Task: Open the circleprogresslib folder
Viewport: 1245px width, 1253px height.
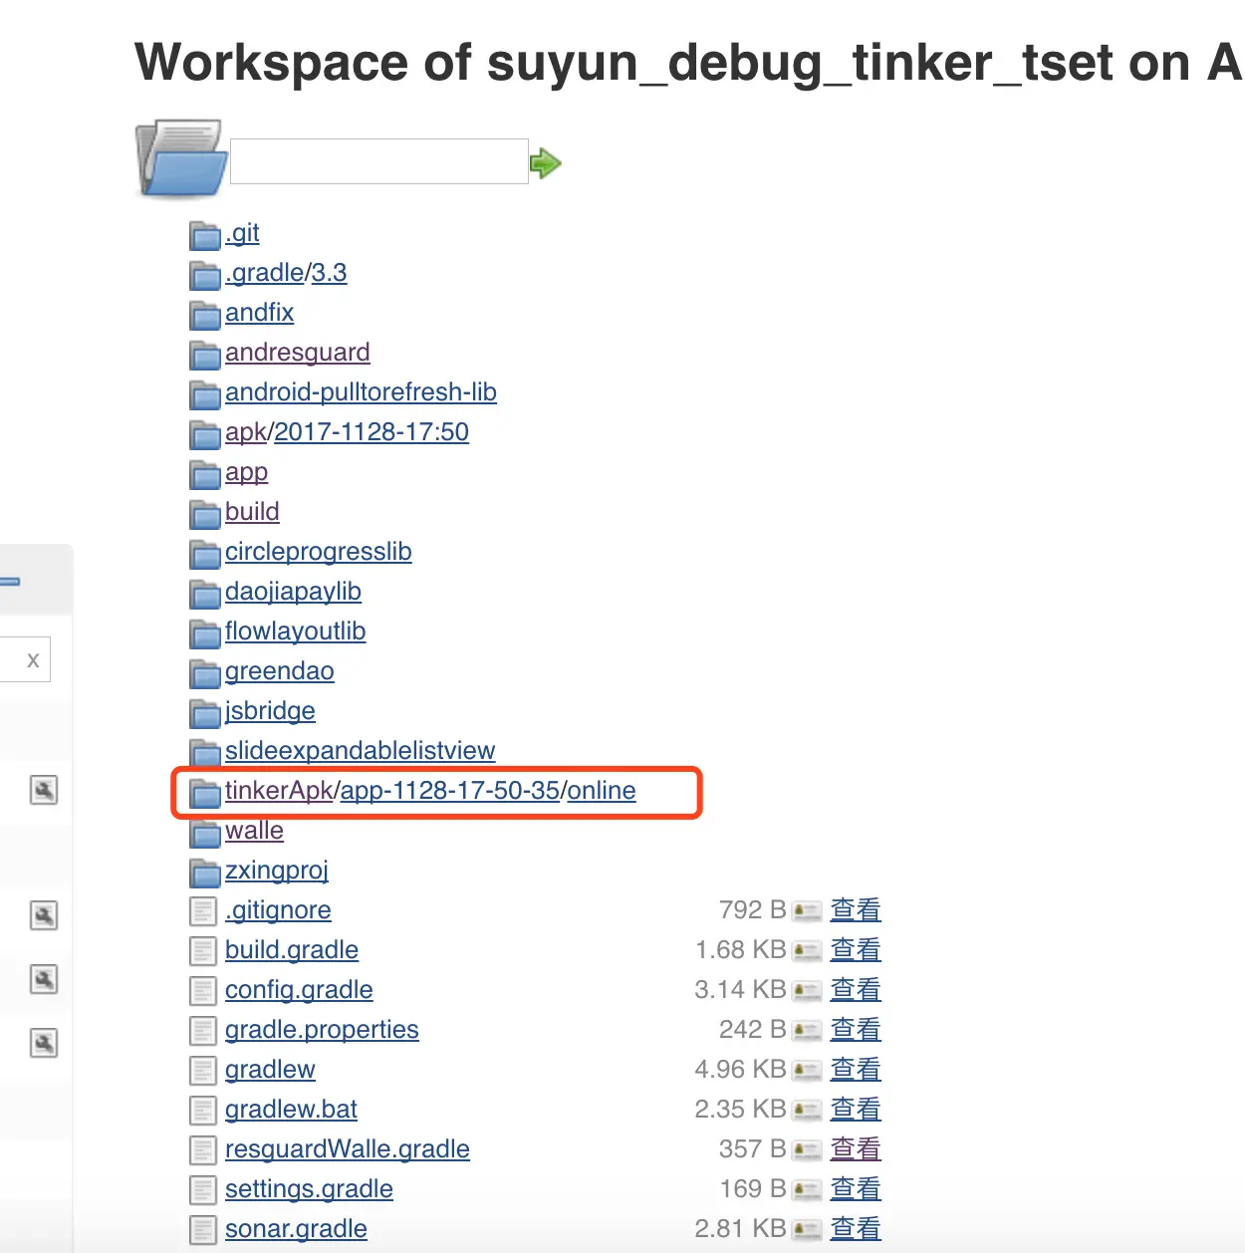Action: 319,552
